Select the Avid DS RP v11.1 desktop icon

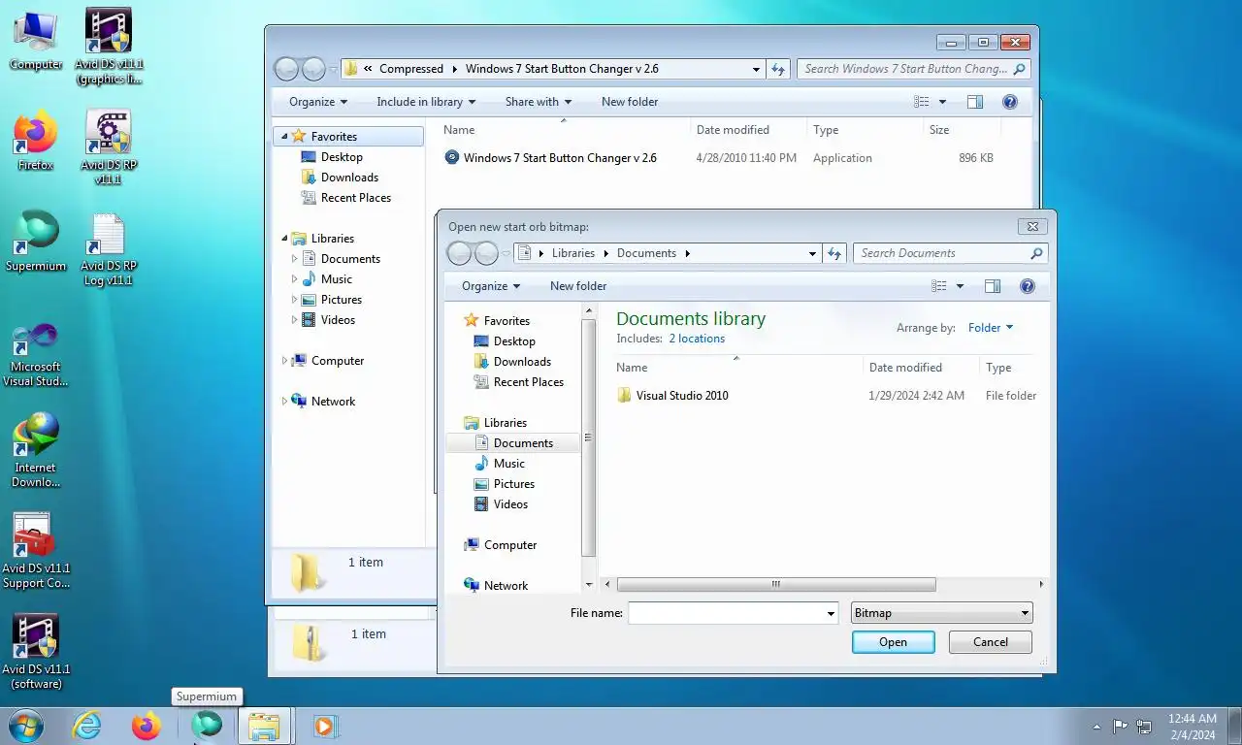pyautogui.click(x=109, y=147)
